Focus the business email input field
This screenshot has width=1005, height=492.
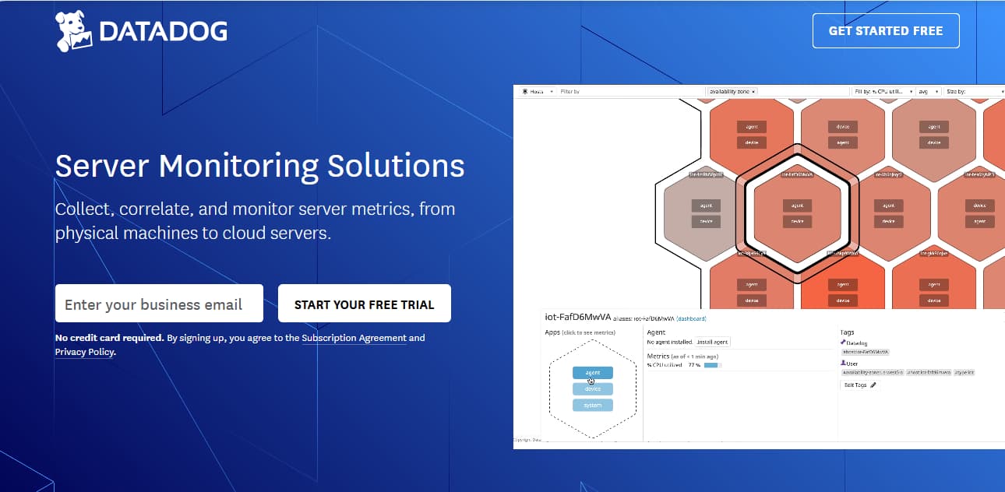159,304
